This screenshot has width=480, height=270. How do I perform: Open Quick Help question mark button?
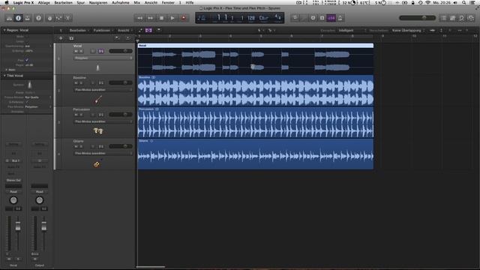(x=38, y=18)
